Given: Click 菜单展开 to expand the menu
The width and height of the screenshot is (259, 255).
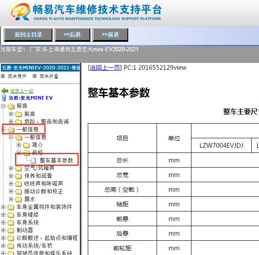Looking at the screenshot, I should [x=17, y=76].
